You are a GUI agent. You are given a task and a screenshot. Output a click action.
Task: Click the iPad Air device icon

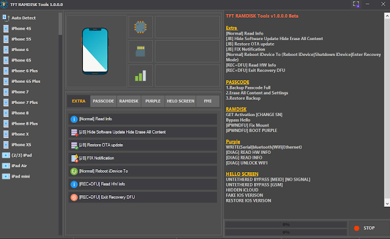(5, 166)
